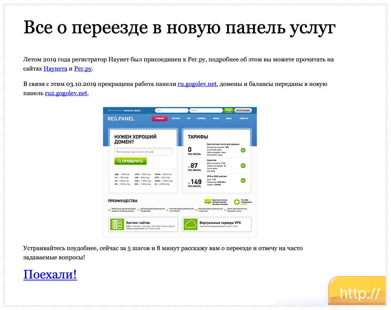The image size is (391, 310).
Task: Click the magnifier icon inside the ПРОВЕРИТЬ button
Action: point(120,161)
